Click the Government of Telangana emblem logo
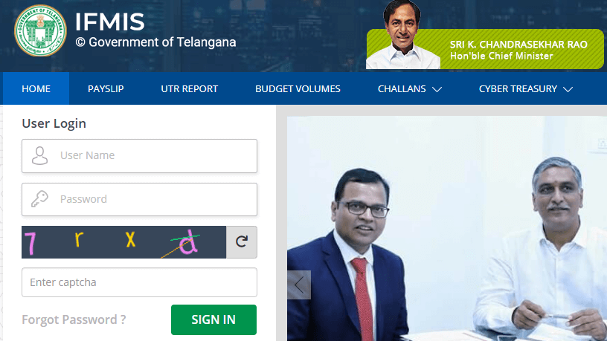Viewport: 607px width, 341px height. tap(40, 30)
